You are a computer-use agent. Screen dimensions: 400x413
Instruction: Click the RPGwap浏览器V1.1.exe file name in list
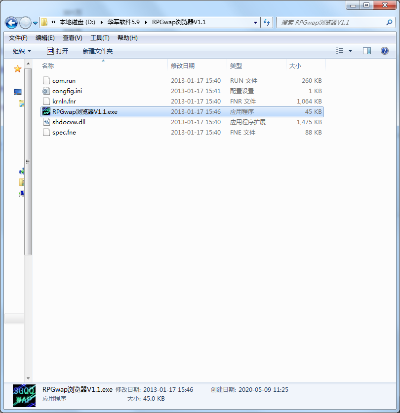[85, 112]
